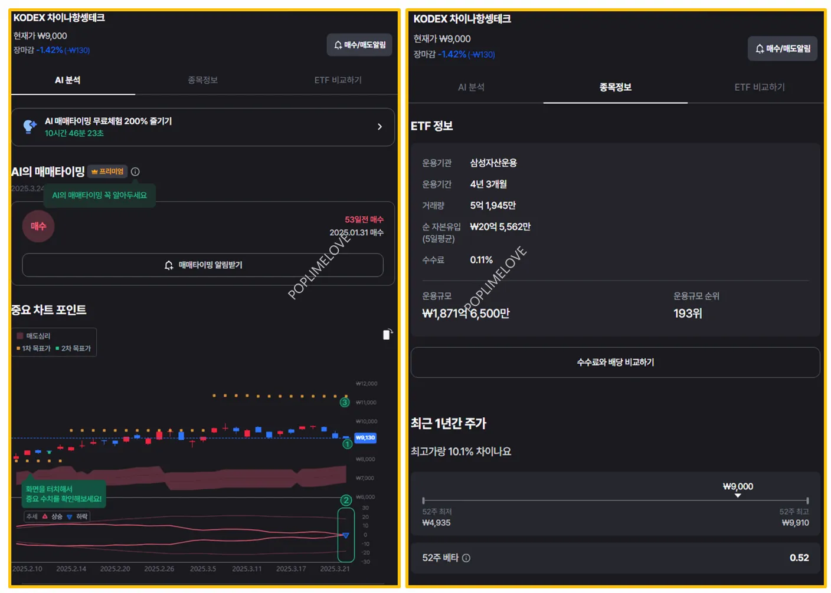Click chart marker number 3
Viewport: 831px width, 593px height.
point(345,403)
